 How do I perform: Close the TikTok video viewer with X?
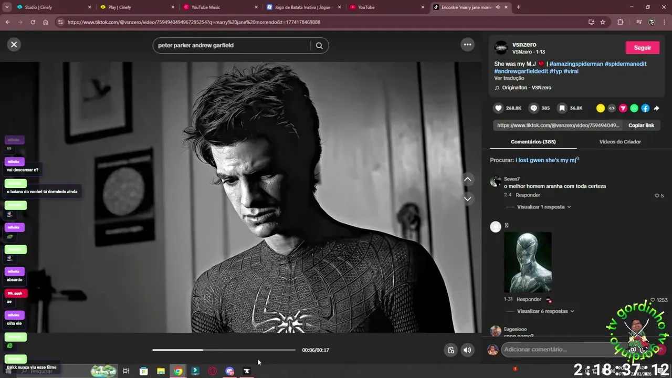14,45
